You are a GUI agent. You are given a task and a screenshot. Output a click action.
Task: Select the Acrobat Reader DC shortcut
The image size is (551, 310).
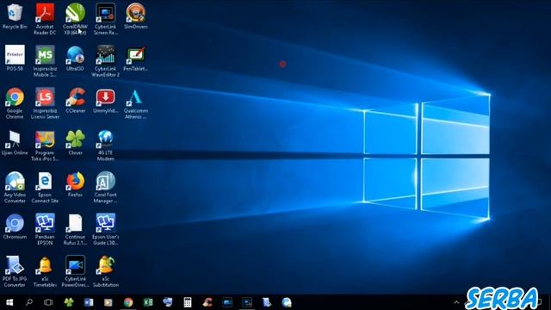point(45,19)
